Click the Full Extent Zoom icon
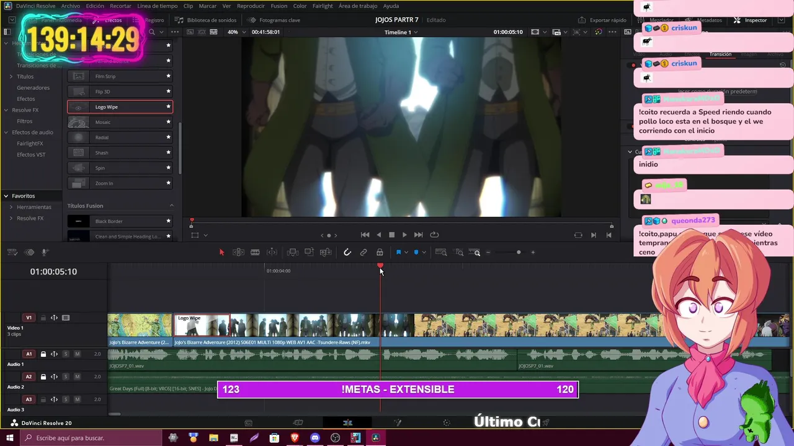Image resolution: width=794 pixels, height=446 pixels. click(x=441, y=252)
